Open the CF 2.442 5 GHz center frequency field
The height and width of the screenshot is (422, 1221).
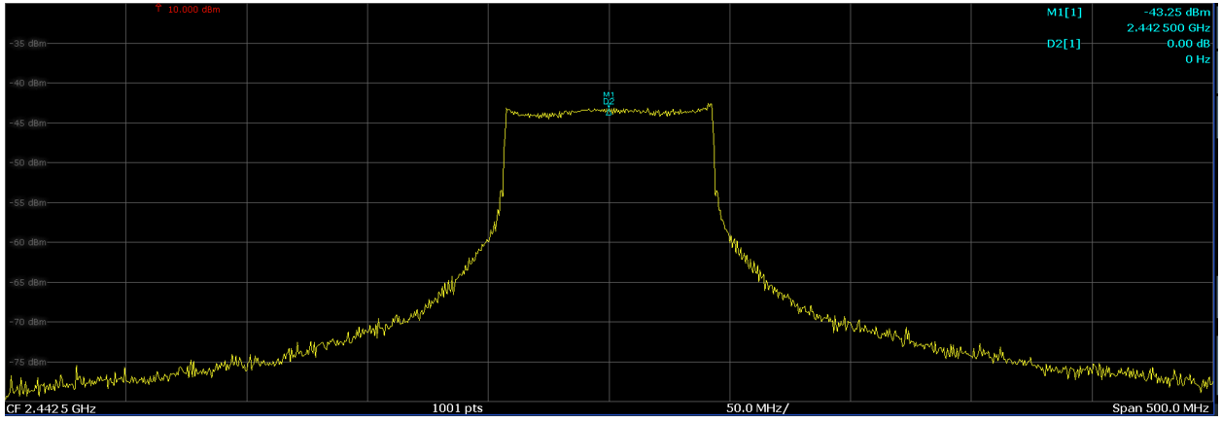[52, 408]
